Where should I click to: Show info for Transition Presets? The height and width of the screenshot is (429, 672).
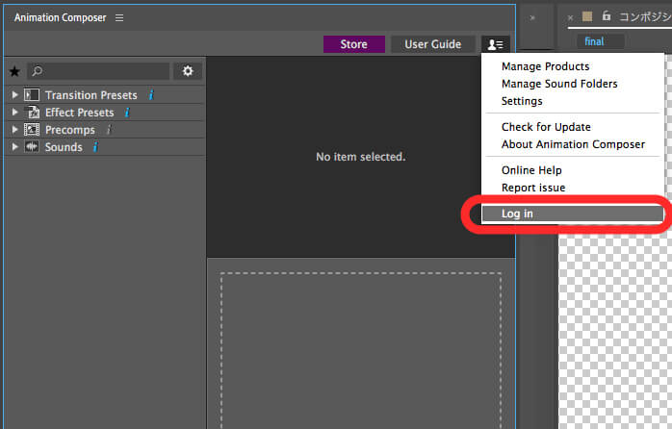pyautogui.click(x=151, y=94)
